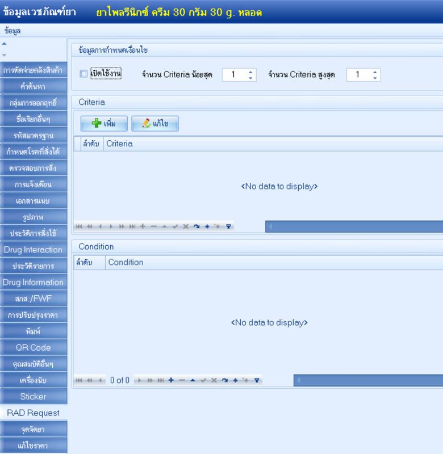The image size is (443, 454).
Task: Save bookmark in Condition navigator
Action: [x=235, y=380]
